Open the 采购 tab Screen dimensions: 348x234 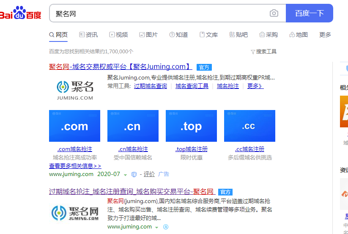269,35
